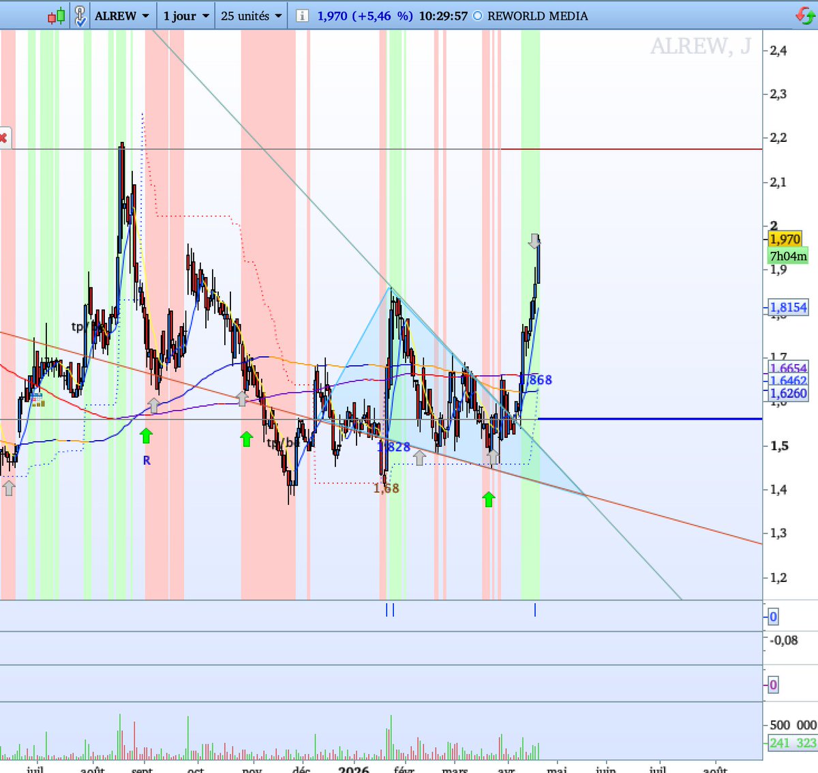Open the 1 jour timeframe dropdown
The image size is (818, 773).
pos(185,15)
